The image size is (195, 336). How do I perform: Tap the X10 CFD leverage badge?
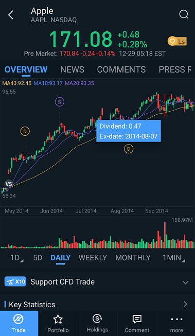15,281
